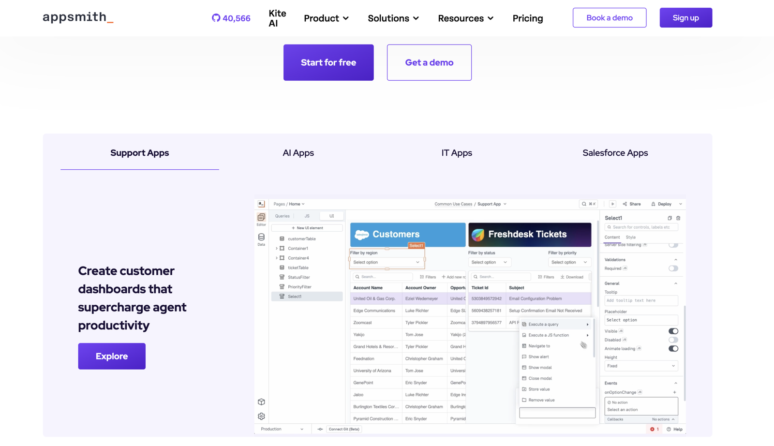Toggle the Disabled switch
The image size is (774, 446).
click(673, 340)
